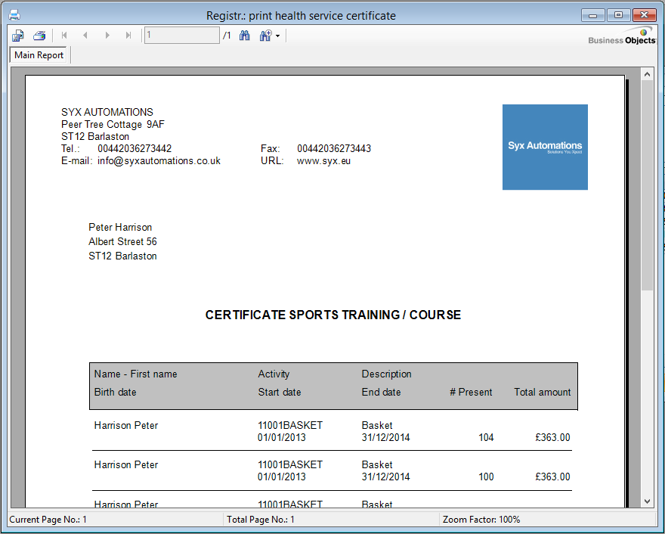Screen dimensions: 665x534
Task: Go to the previous page arrow
Action: pyautogui.click(x=85, y=36)
